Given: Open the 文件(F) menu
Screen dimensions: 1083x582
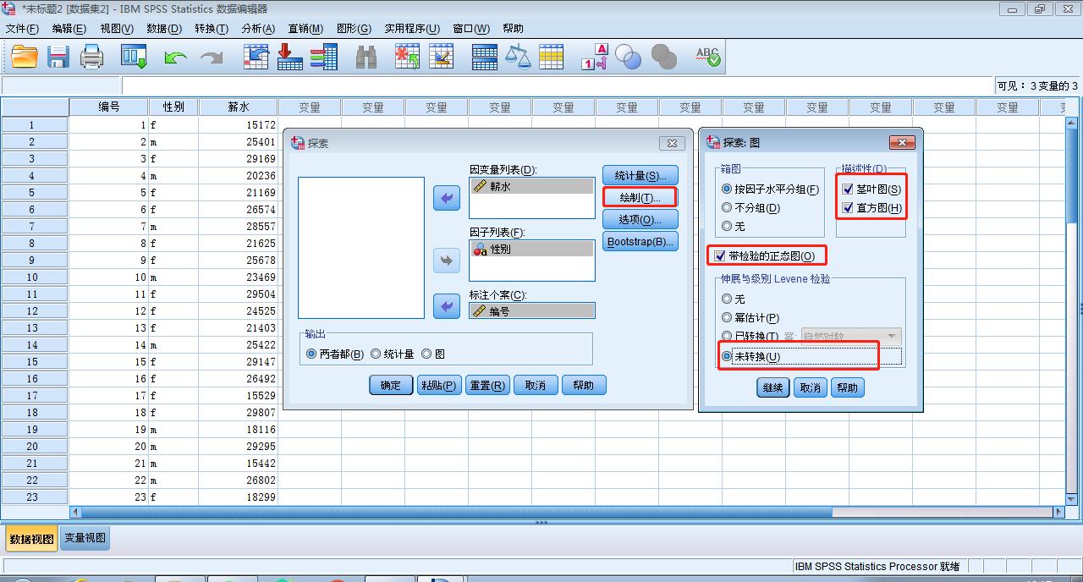Looking at the screenshot, I should (22, 28).
